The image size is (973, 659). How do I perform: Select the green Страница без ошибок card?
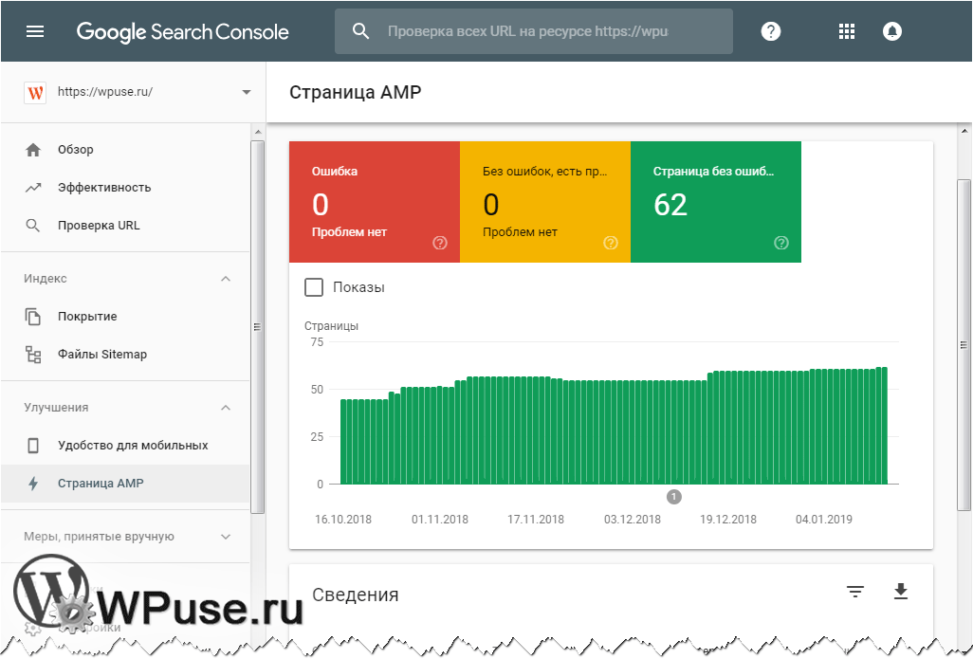click(x=715, y=202)
